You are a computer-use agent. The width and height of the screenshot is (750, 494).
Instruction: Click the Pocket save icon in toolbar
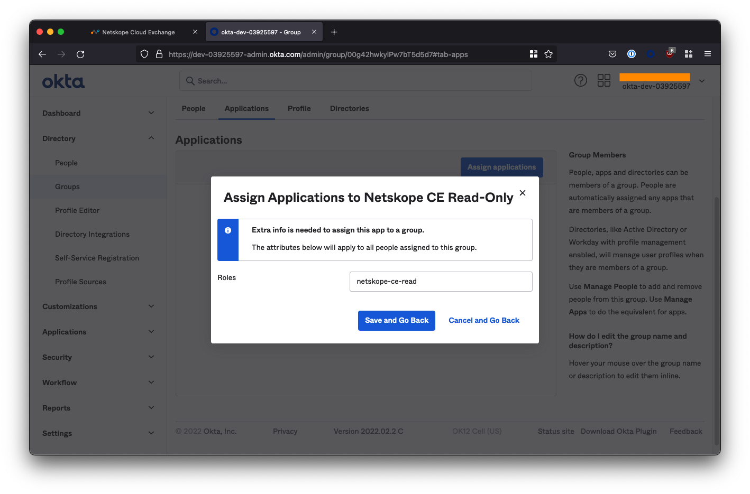coord(612,54)
